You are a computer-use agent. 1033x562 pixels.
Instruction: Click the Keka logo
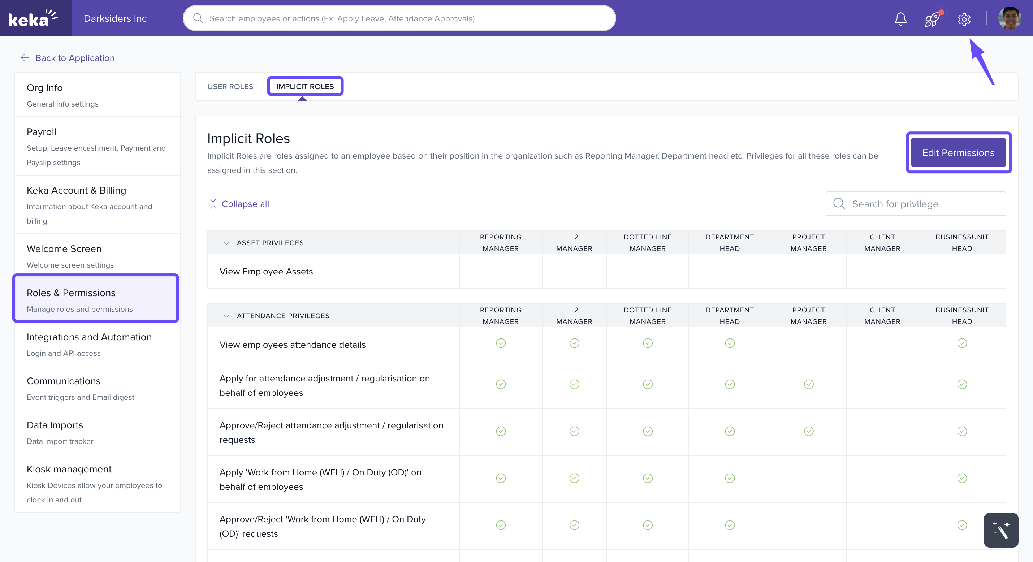point(33,18)
